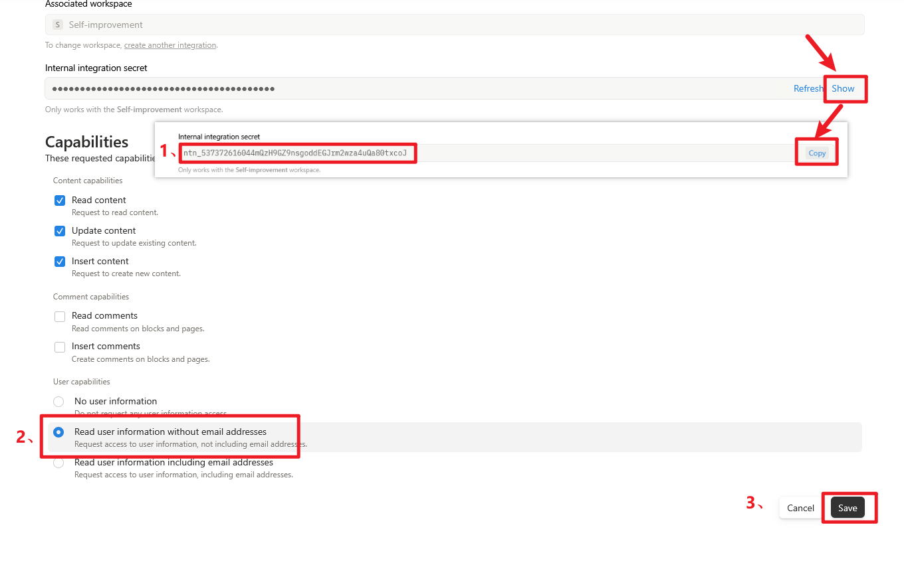Viewport: 904px width, 561px height.
Task: Click the Associated workspace field
Action: coord(455,25)
